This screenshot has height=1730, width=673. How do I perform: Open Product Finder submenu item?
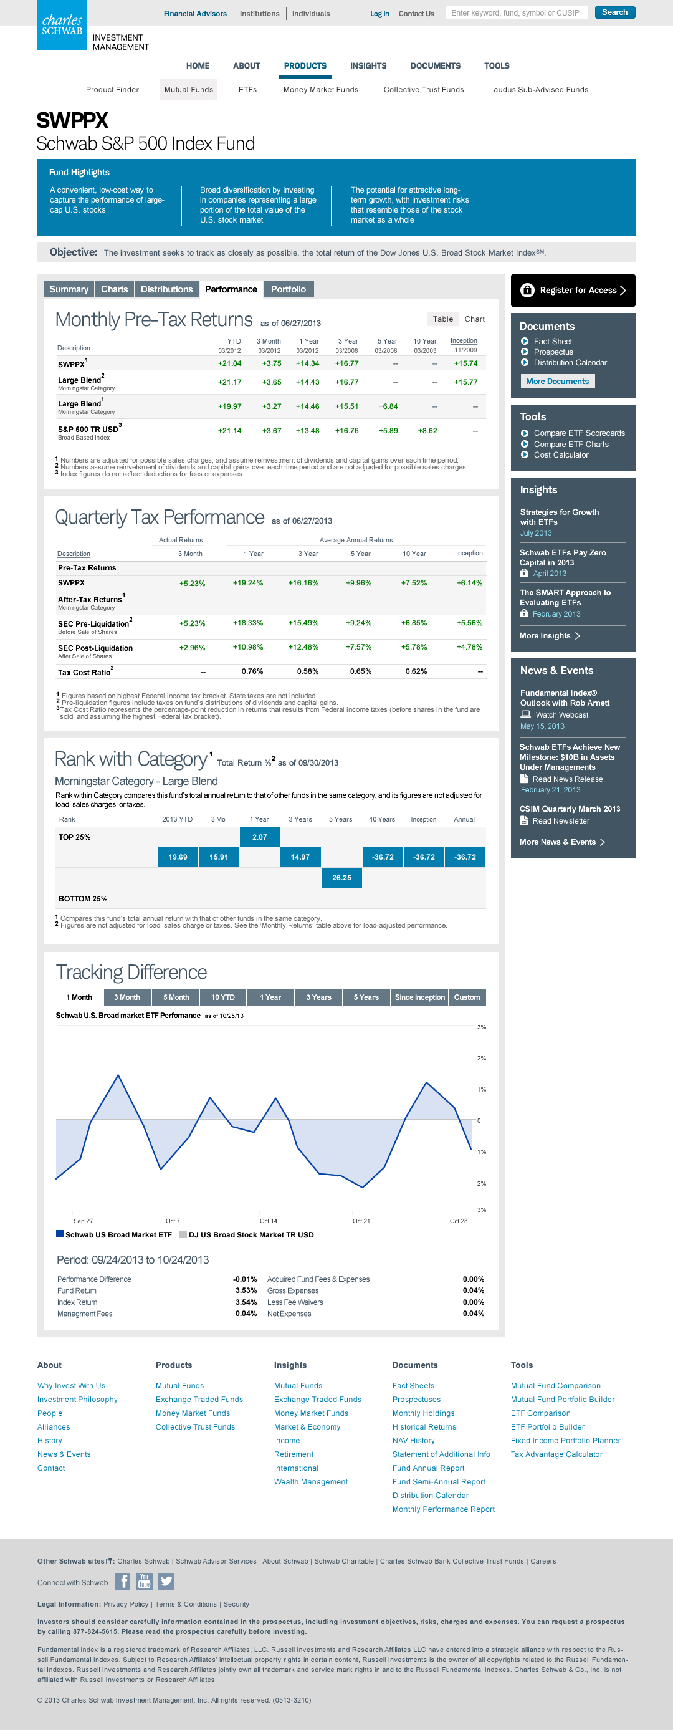point(112,90)
